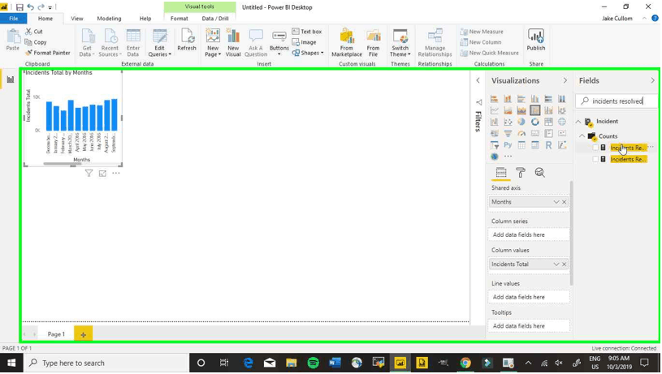Click Save in quick access toolbar

[19, 7]
